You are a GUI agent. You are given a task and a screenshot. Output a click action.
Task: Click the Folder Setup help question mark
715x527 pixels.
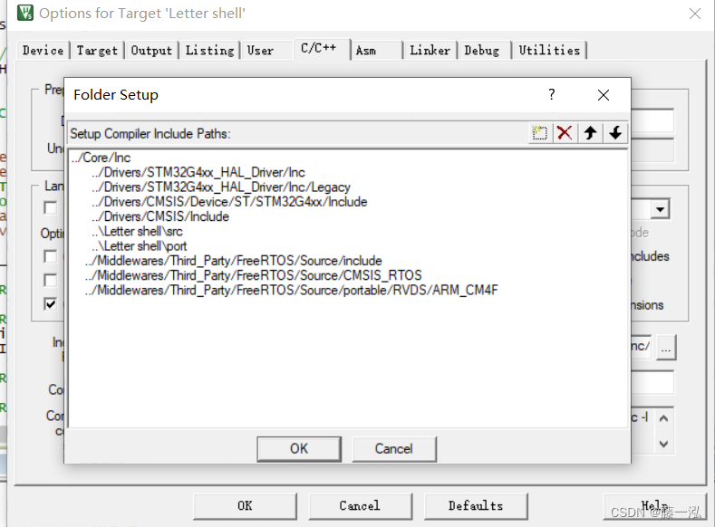pos(552,94)
